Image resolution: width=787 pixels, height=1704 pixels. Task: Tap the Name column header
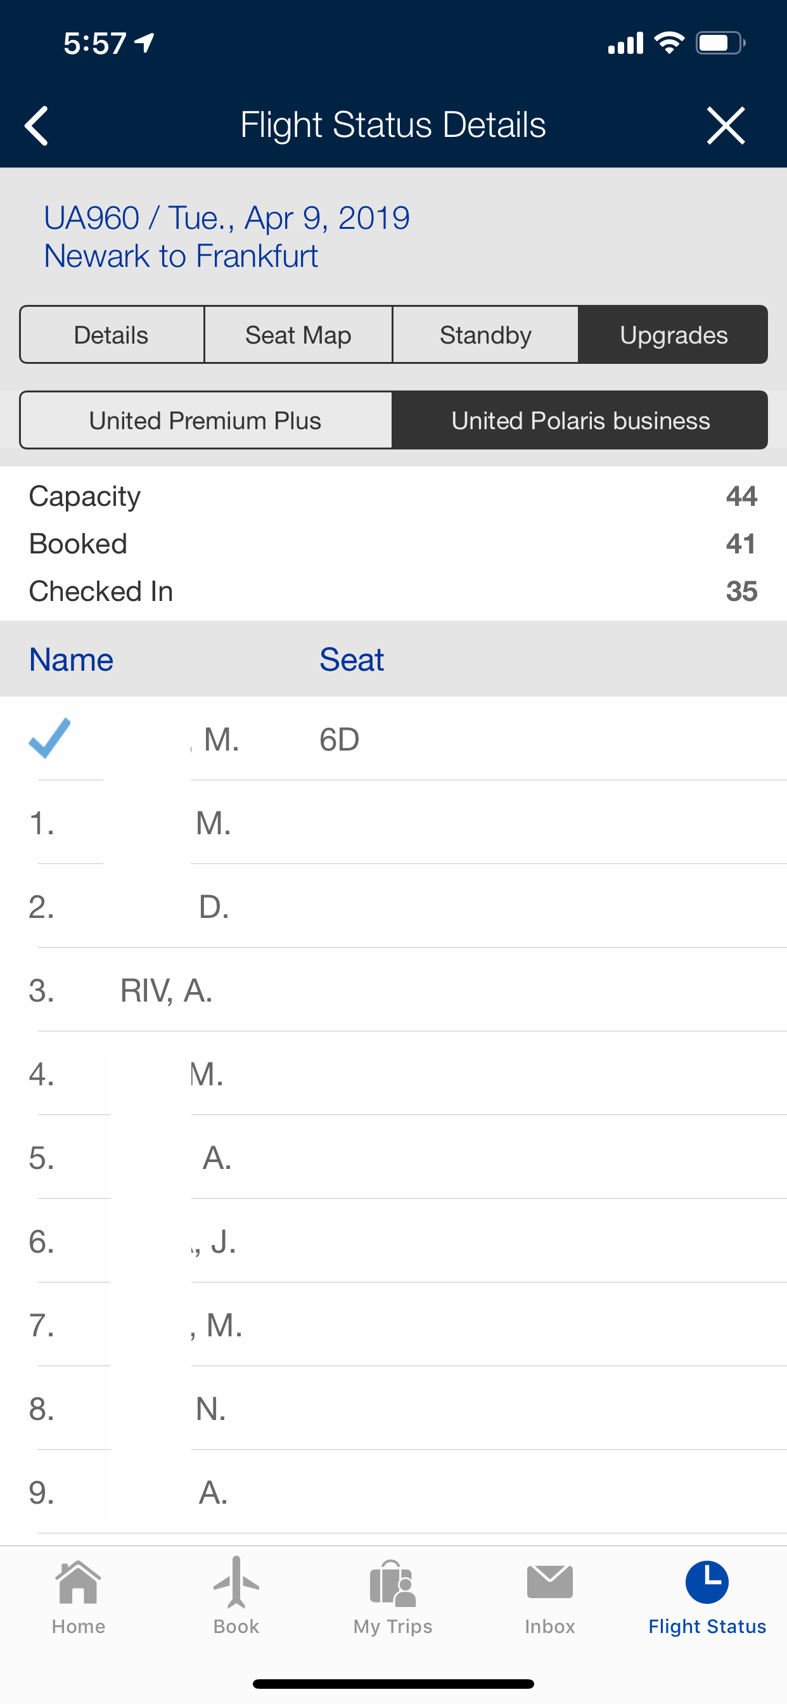[x=72, y=659]
